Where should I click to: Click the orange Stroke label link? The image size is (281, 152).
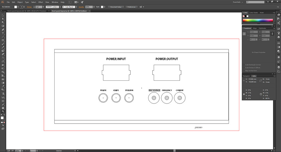click(29, 7)
